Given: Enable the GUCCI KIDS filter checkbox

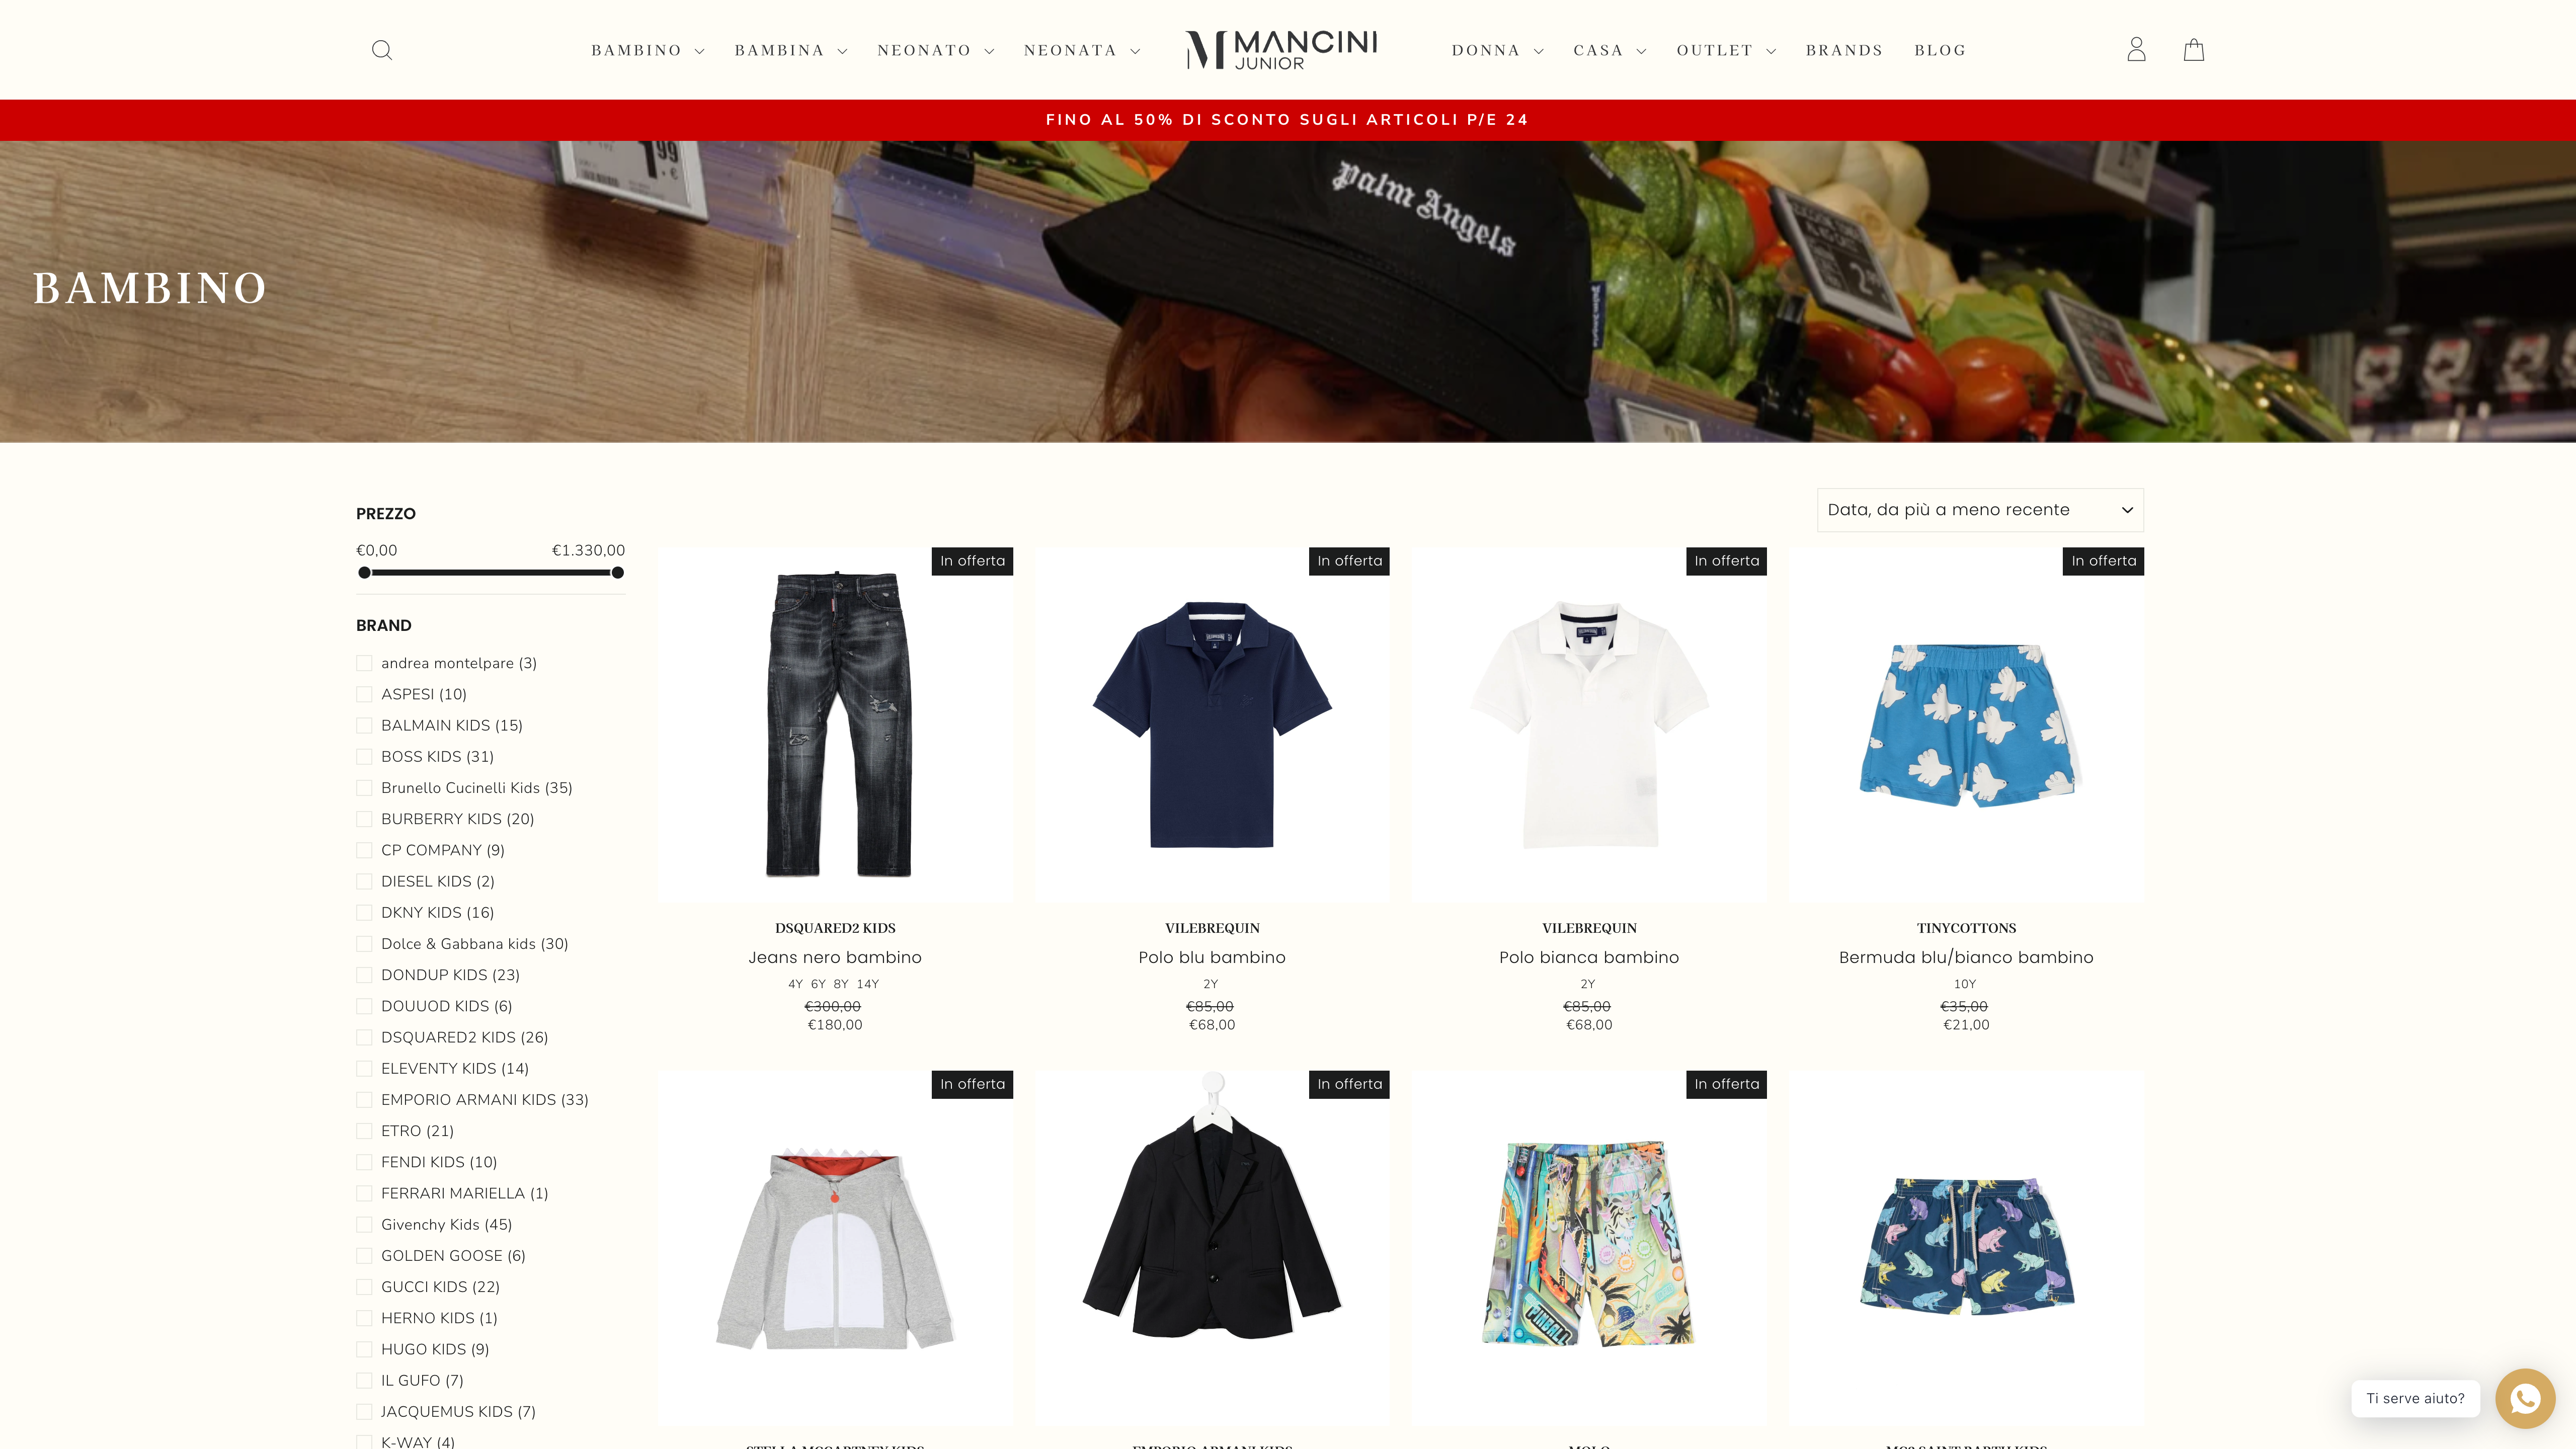Looking at the screenshot, I should (x=364, y=1287).
